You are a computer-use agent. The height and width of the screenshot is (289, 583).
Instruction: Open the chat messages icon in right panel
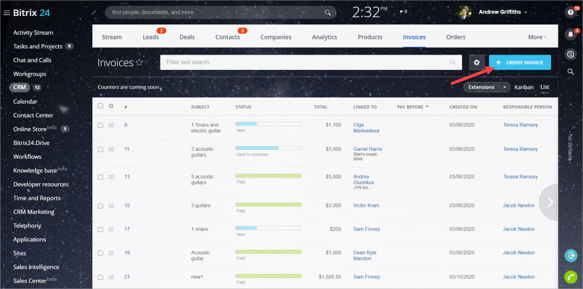coord(570,55)
